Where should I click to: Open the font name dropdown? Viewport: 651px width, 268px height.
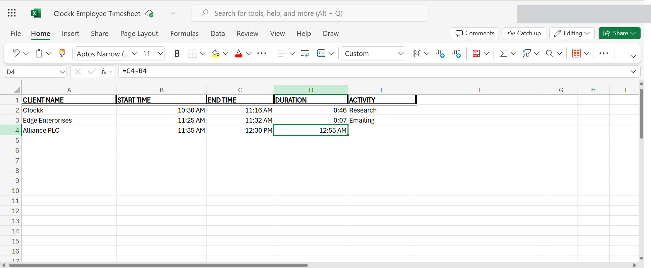(x=135, y=53)
